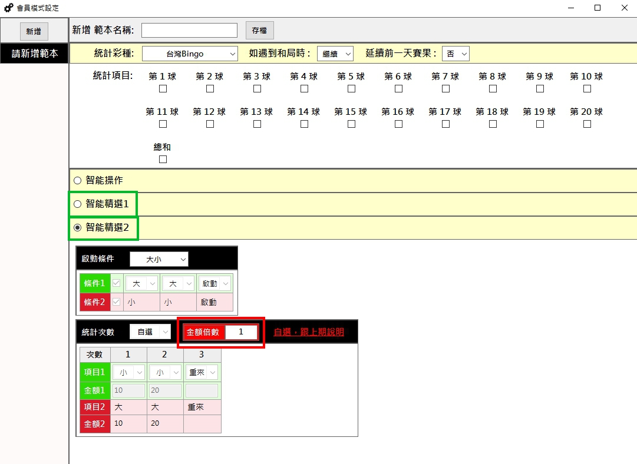Check the 第 1 球 checkbox
Screen dimensions: 637x464
click(x=163, y=89)
